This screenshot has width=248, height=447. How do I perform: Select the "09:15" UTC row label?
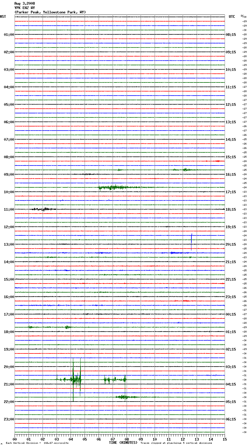(231, 52)
